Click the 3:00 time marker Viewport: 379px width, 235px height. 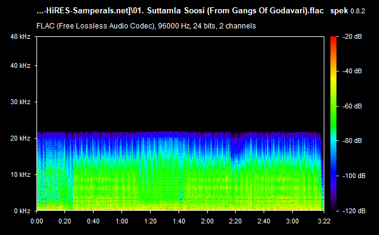pos(293,221)
